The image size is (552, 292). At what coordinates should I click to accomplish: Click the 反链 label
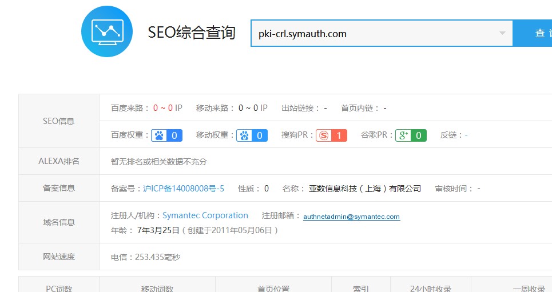click(451, 135)
